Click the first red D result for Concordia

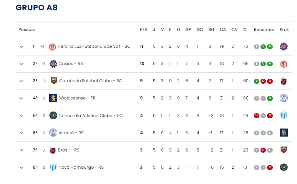[x=257, y=116]
